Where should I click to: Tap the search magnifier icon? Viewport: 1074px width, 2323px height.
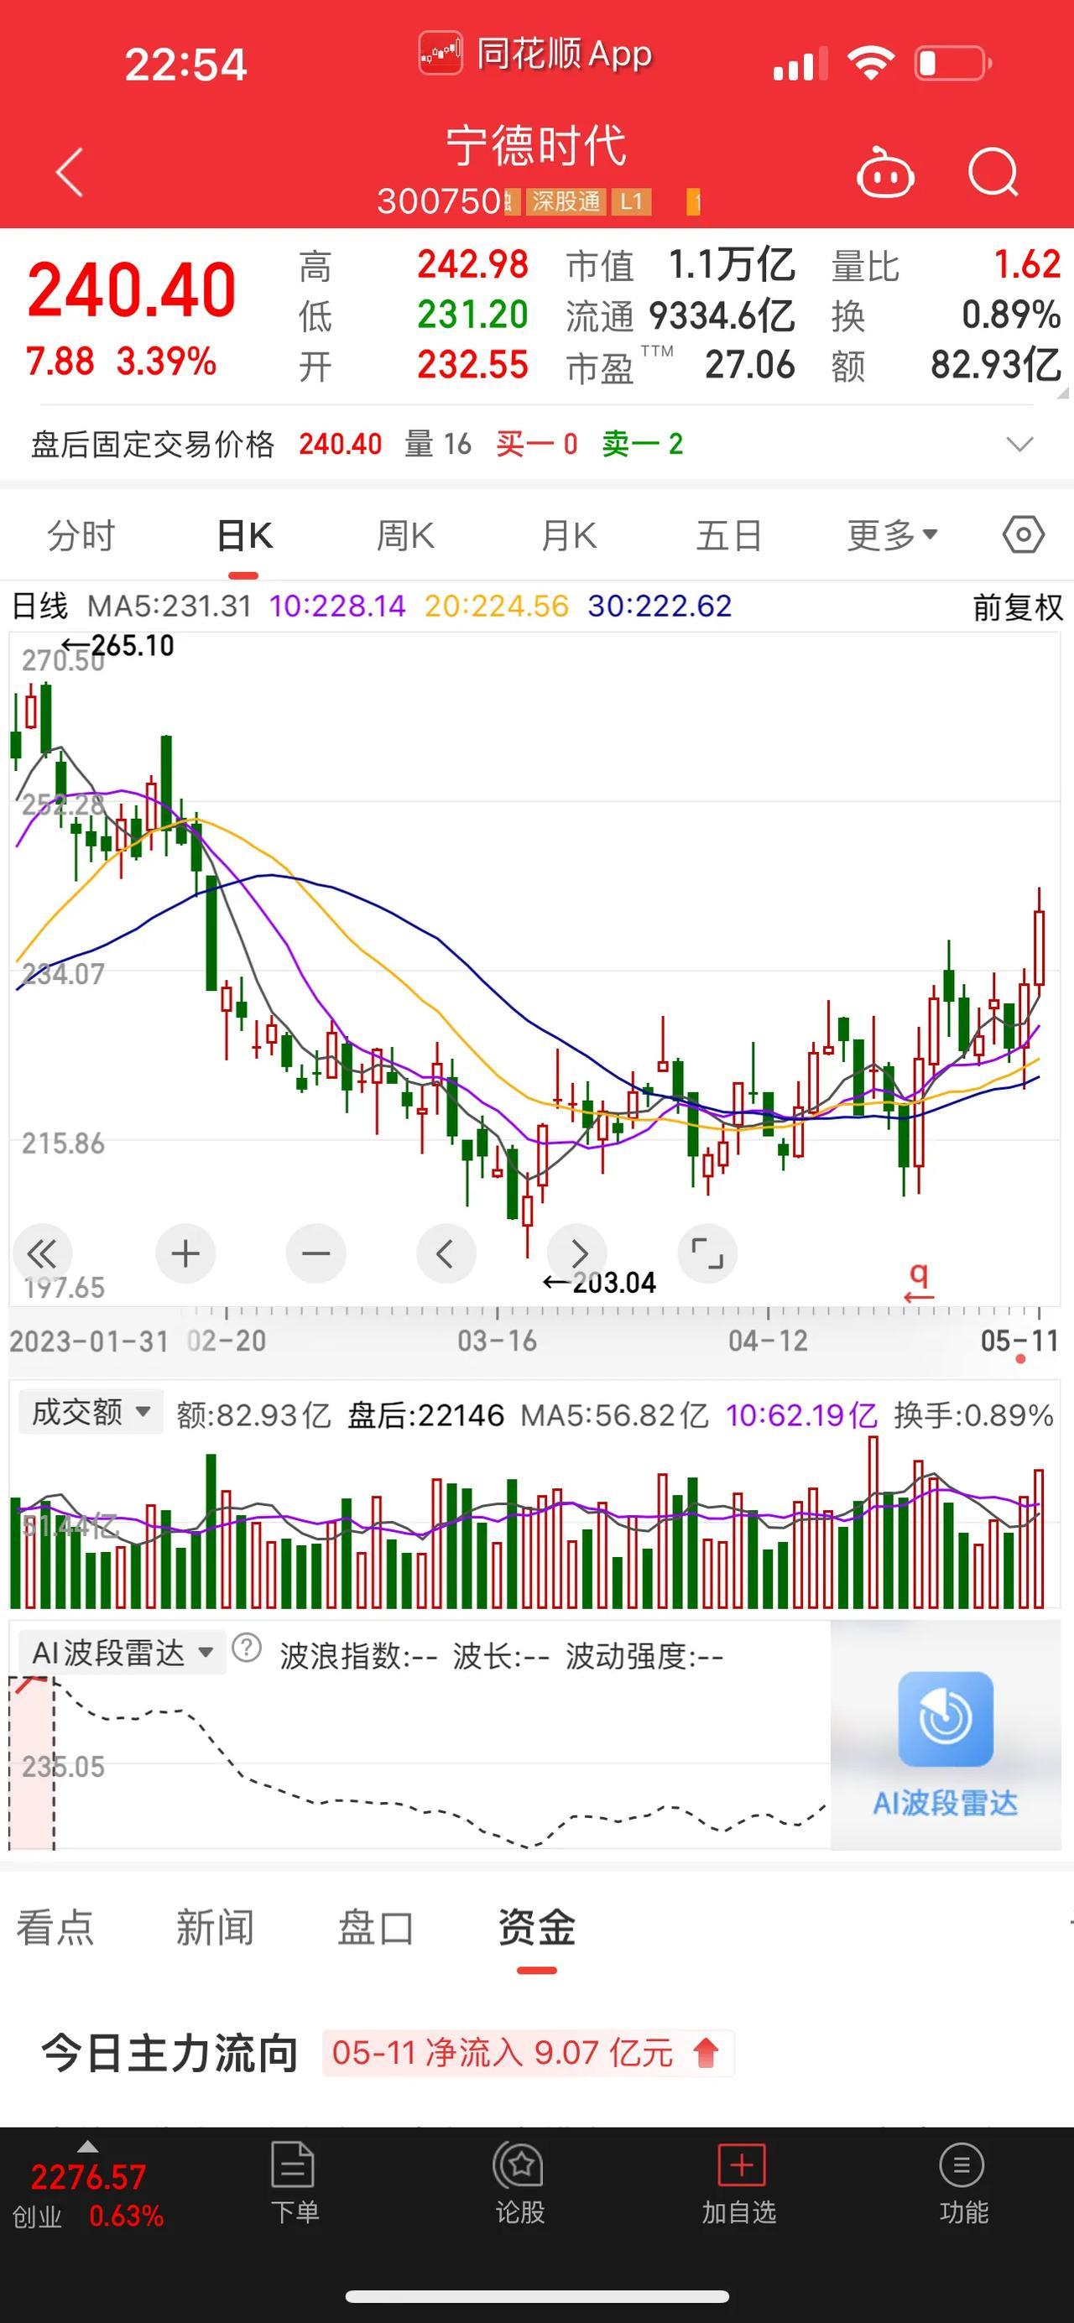(x=993, y=171)
